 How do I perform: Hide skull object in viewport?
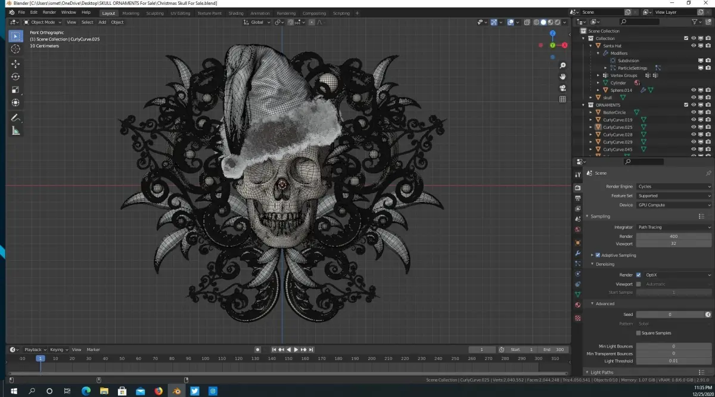coord(694,98)
